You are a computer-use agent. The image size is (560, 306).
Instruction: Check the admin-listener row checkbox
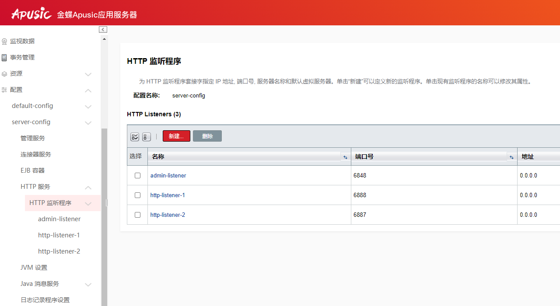(137, 176)
